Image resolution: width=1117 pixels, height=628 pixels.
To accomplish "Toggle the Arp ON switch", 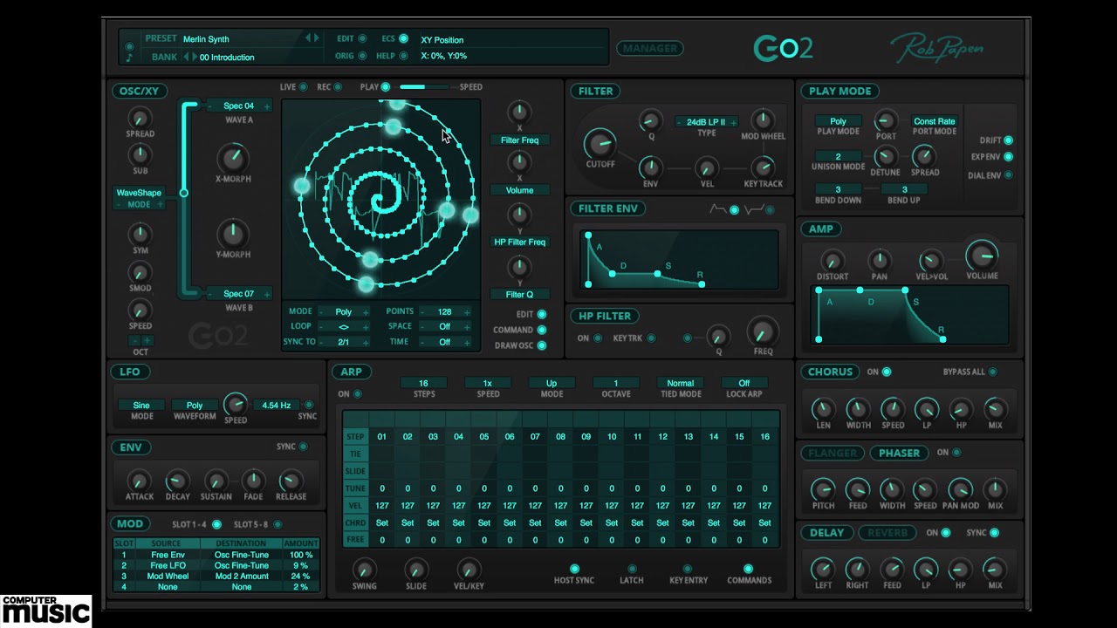I will (x=357, y=394).
